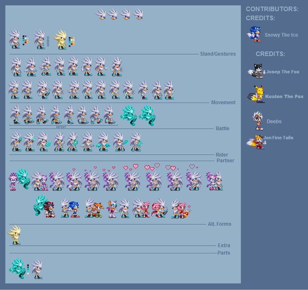This screenshot has width=308, height=290.
Task: Click the Deebs name
Action: [x=274, y=122]
